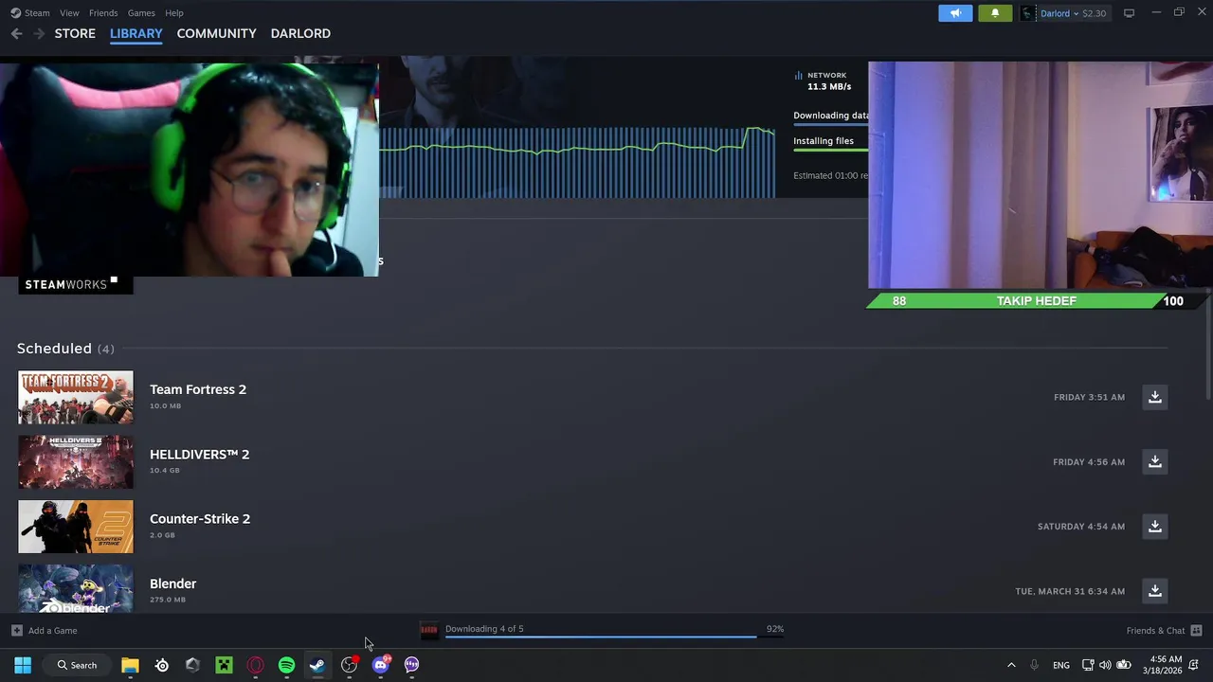
Task: Click the tray microphone icon
Action: click(x=1034, y=665)
